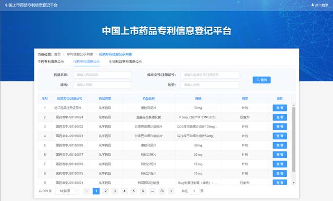Click the 批准文号/注册证号 input field

(210, 75)
